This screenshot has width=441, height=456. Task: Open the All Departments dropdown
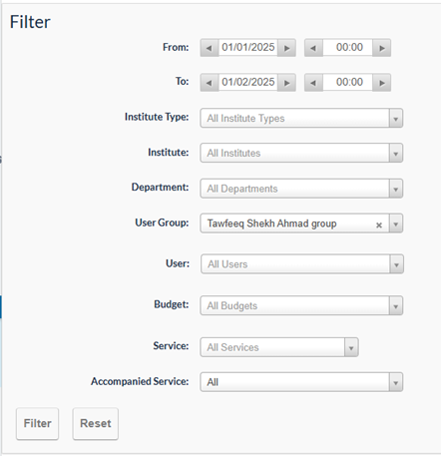pyautogui.click(x=301, y=189)
